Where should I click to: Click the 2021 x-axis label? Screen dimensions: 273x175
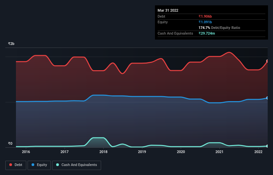tap(219, 152)
